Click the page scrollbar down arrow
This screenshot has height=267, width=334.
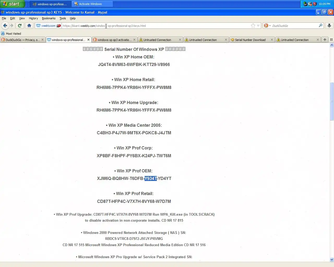(332, 260)
